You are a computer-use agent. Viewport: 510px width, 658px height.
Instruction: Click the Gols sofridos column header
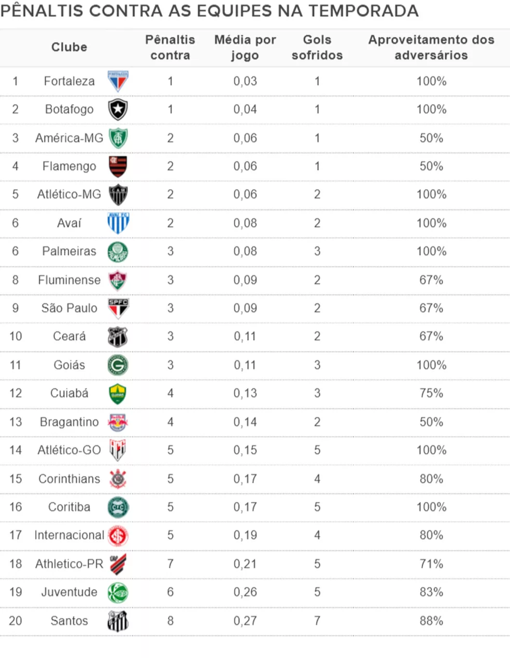point(317,47)
